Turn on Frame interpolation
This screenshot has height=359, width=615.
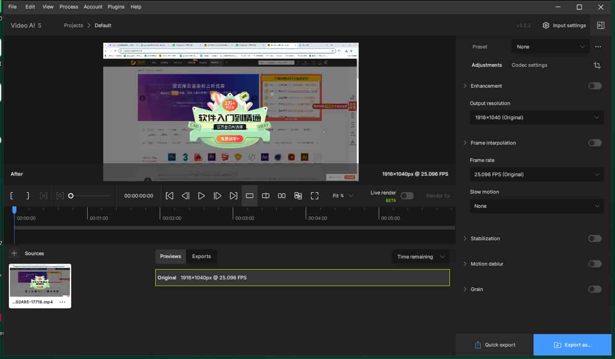[595, 143]
